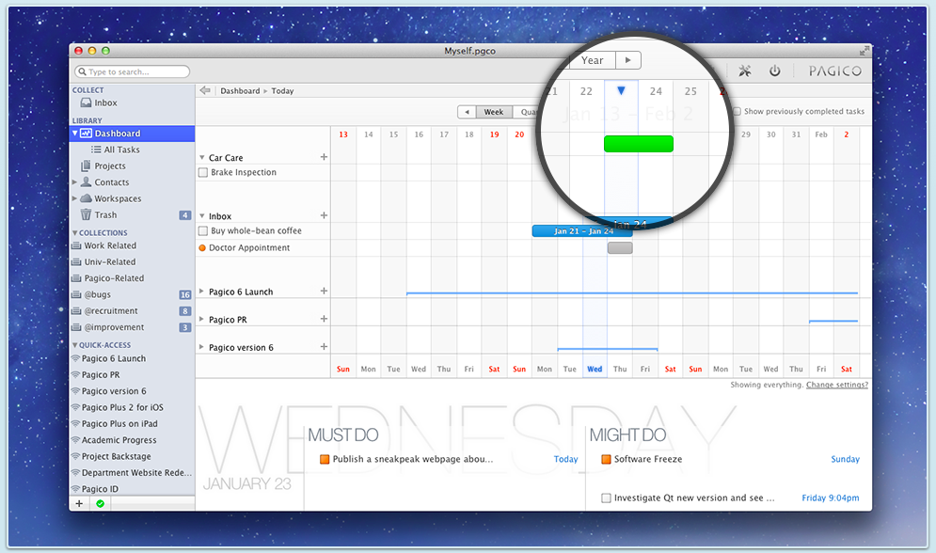Add a task to Pagico 6 Launch
936x553 pixels.
point(324,292)
